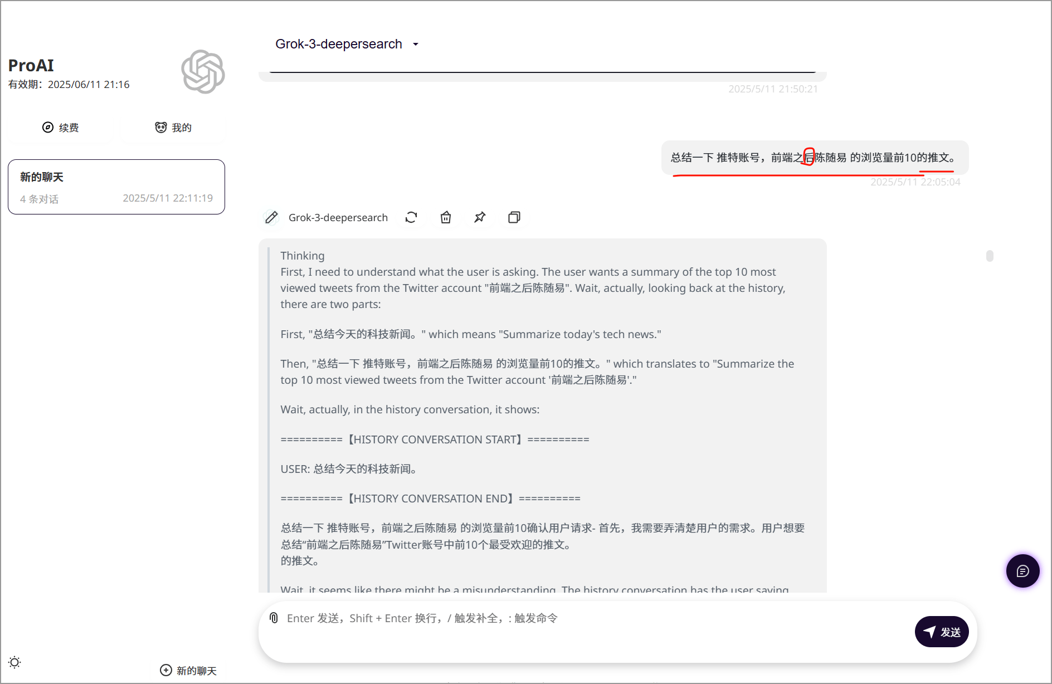
Task: Click the line USER: 总结今天的科技新闻。
Action: [x=349, y=469]
